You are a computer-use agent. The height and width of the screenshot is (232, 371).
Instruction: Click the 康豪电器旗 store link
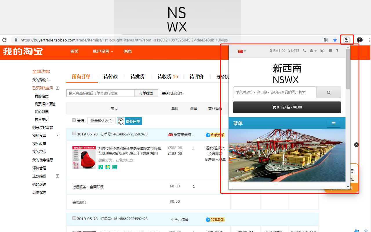(x=184, y=135)
